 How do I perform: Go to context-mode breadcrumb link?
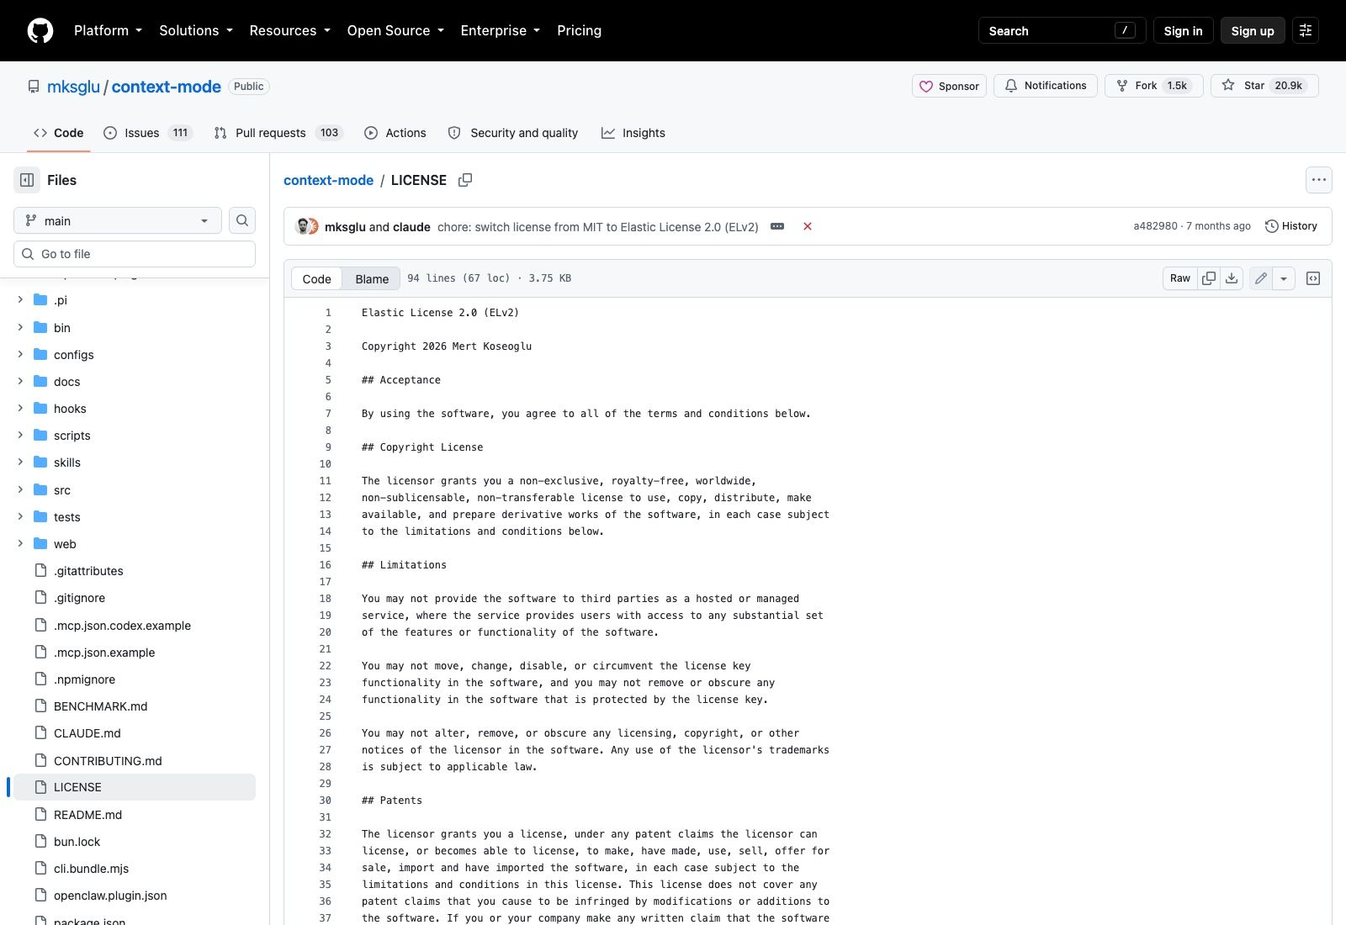[x=328, y=180]
